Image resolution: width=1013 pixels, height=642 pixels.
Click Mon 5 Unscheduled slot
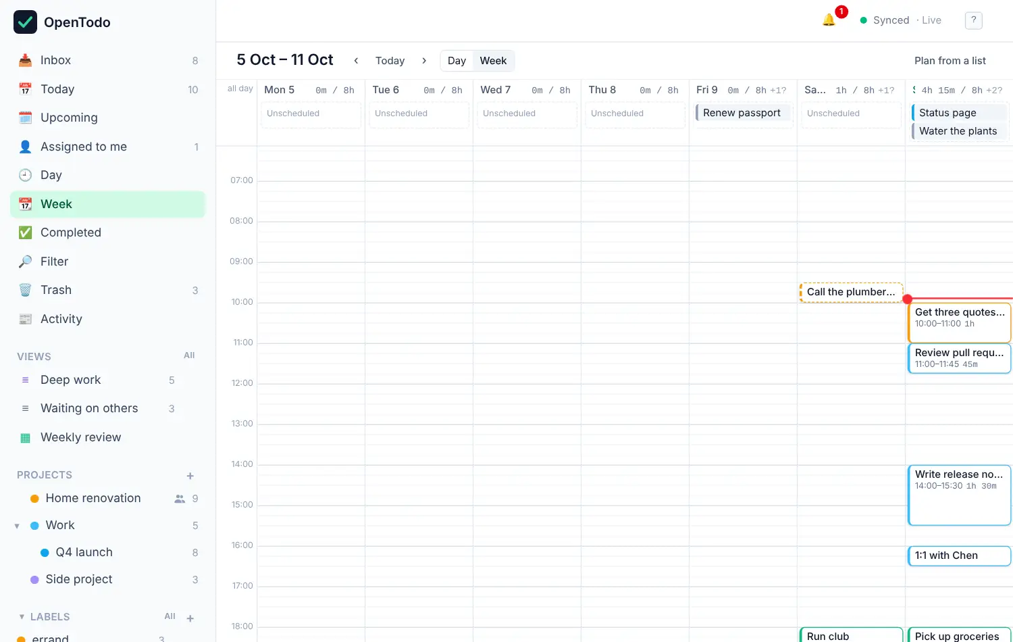311,114
